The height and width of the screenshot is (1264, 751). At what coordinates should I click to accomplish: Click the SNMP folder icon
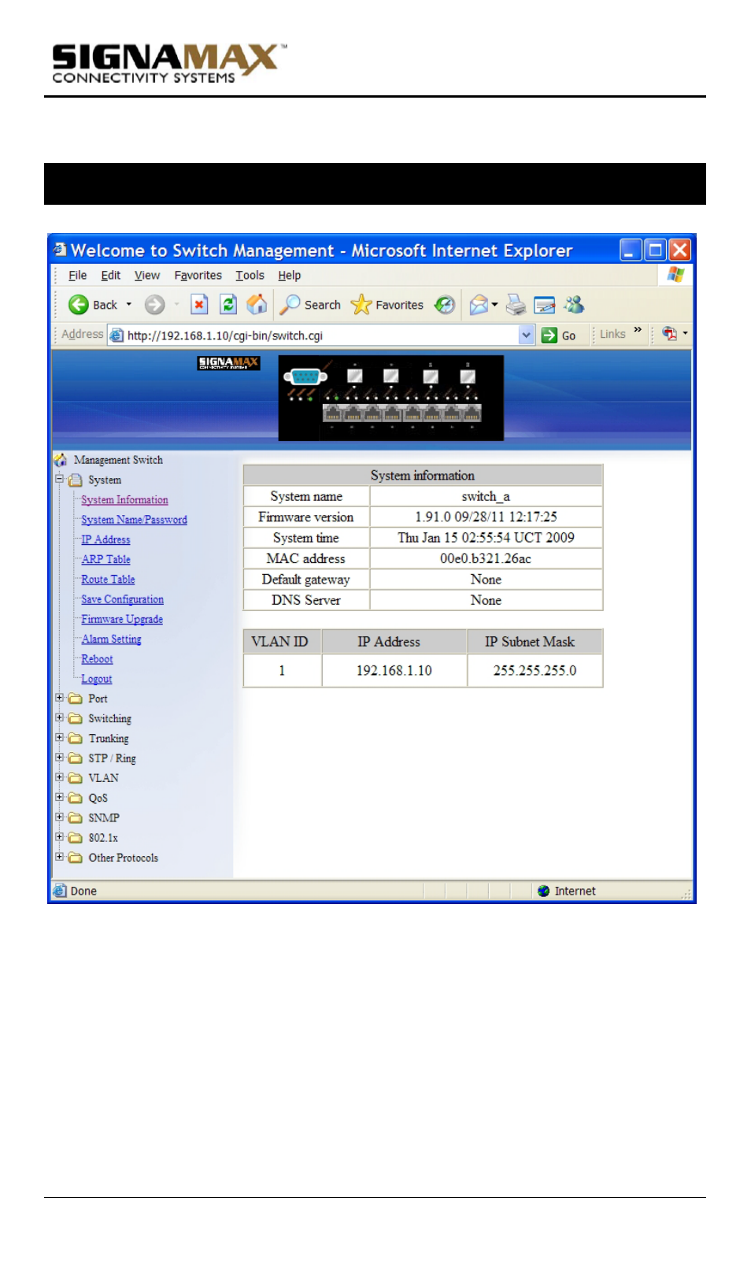76,817
